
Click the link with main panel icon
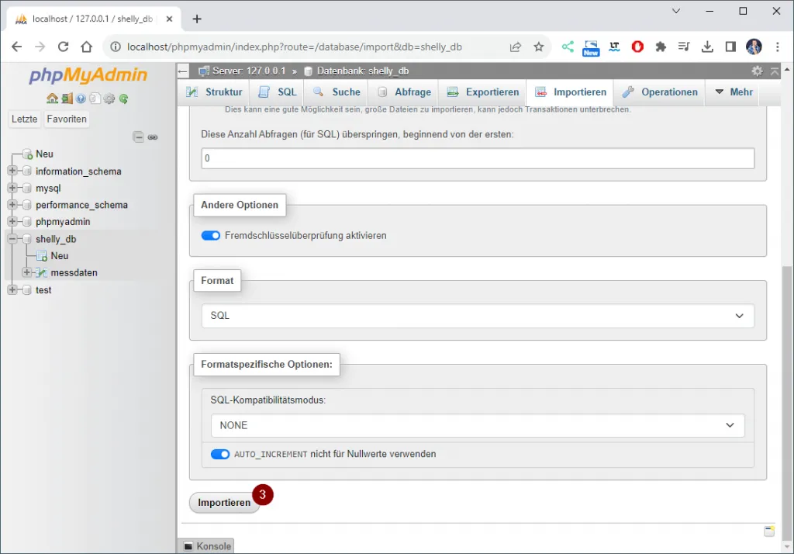153,137
